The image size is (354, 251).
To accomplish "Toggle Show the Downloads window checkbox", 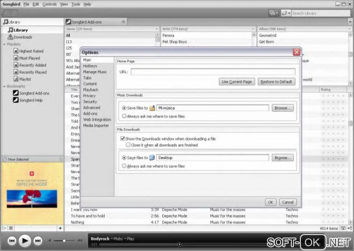I will tap(123, 138).
